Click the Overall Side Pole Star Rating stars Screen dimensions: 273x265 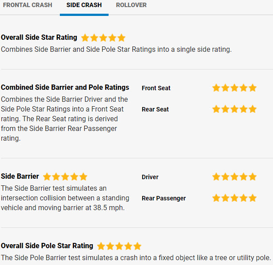[119, 246]
